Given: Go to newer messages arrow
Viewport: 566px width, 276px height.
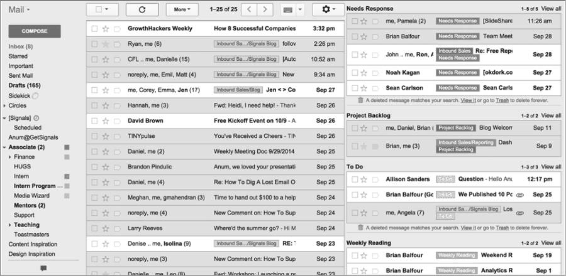Looking at the screenshot, I should [x=249, y=9].
